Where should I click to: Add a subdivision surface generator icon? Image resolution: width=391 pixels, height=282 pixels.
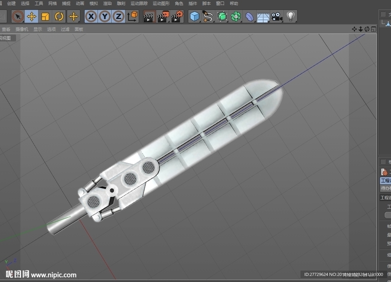[222, 17]
